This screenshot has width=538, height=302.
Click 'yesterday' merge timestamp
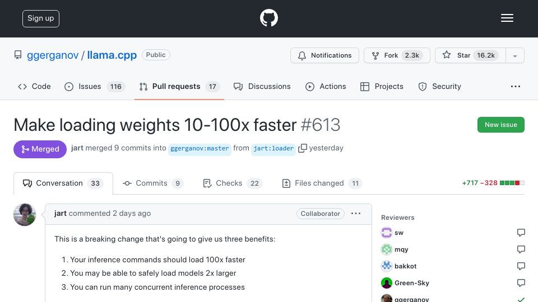coord(326,148)
